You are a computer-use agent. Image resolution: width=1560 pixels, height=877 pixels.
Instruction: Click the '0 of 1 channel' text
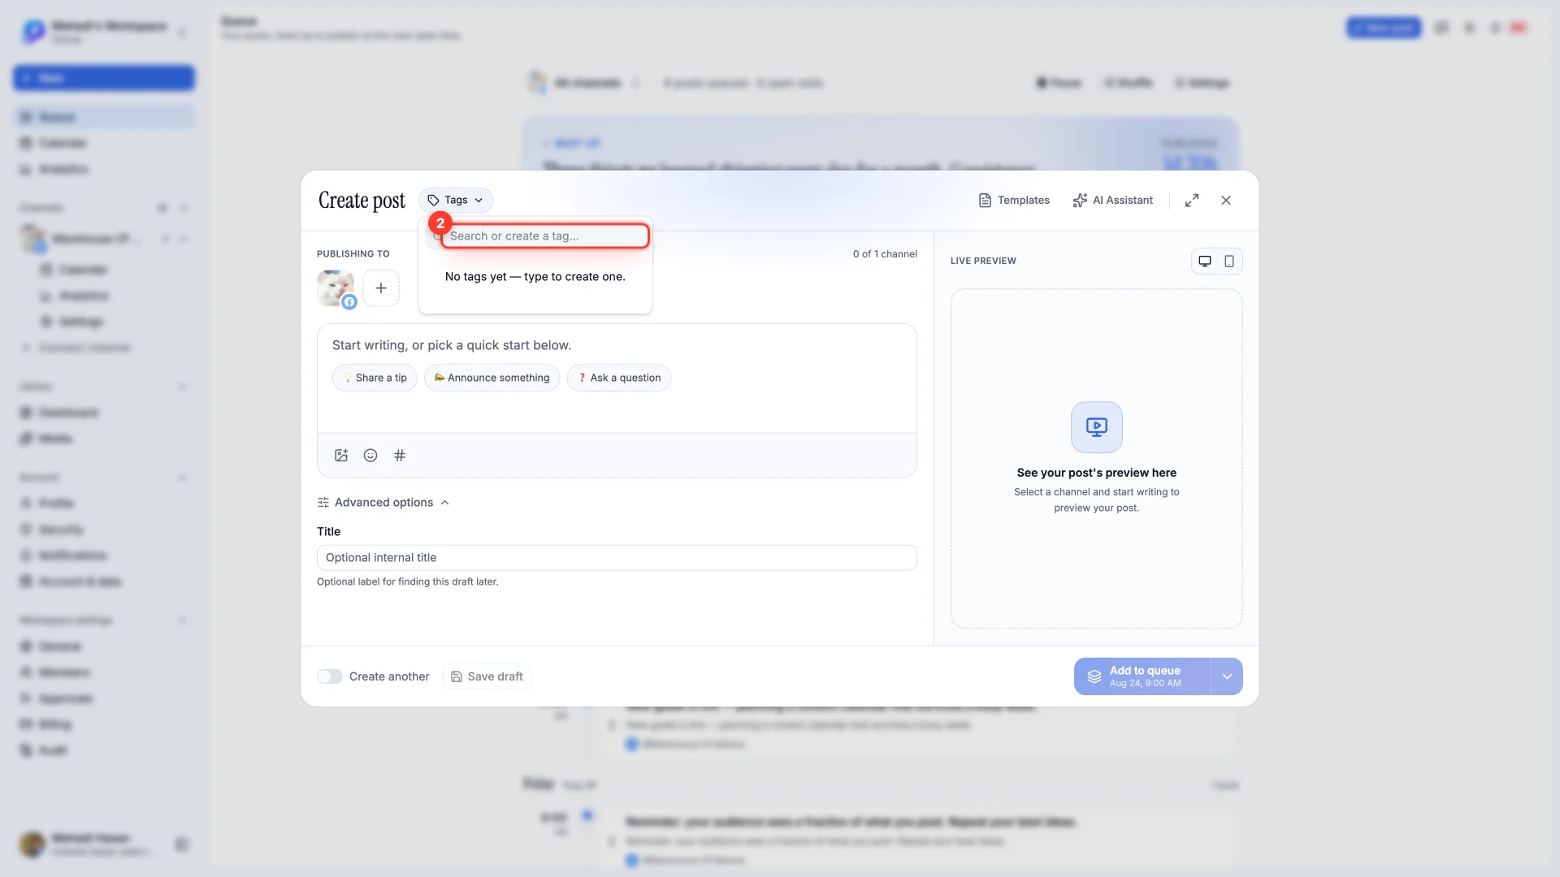pyautogui.click(x=885, y=254)
